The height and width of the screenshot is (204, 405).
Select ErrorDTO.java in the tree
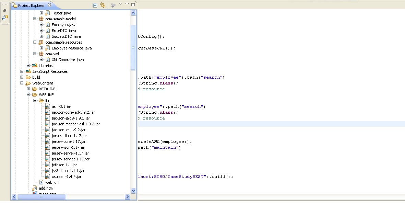[64, 30]
